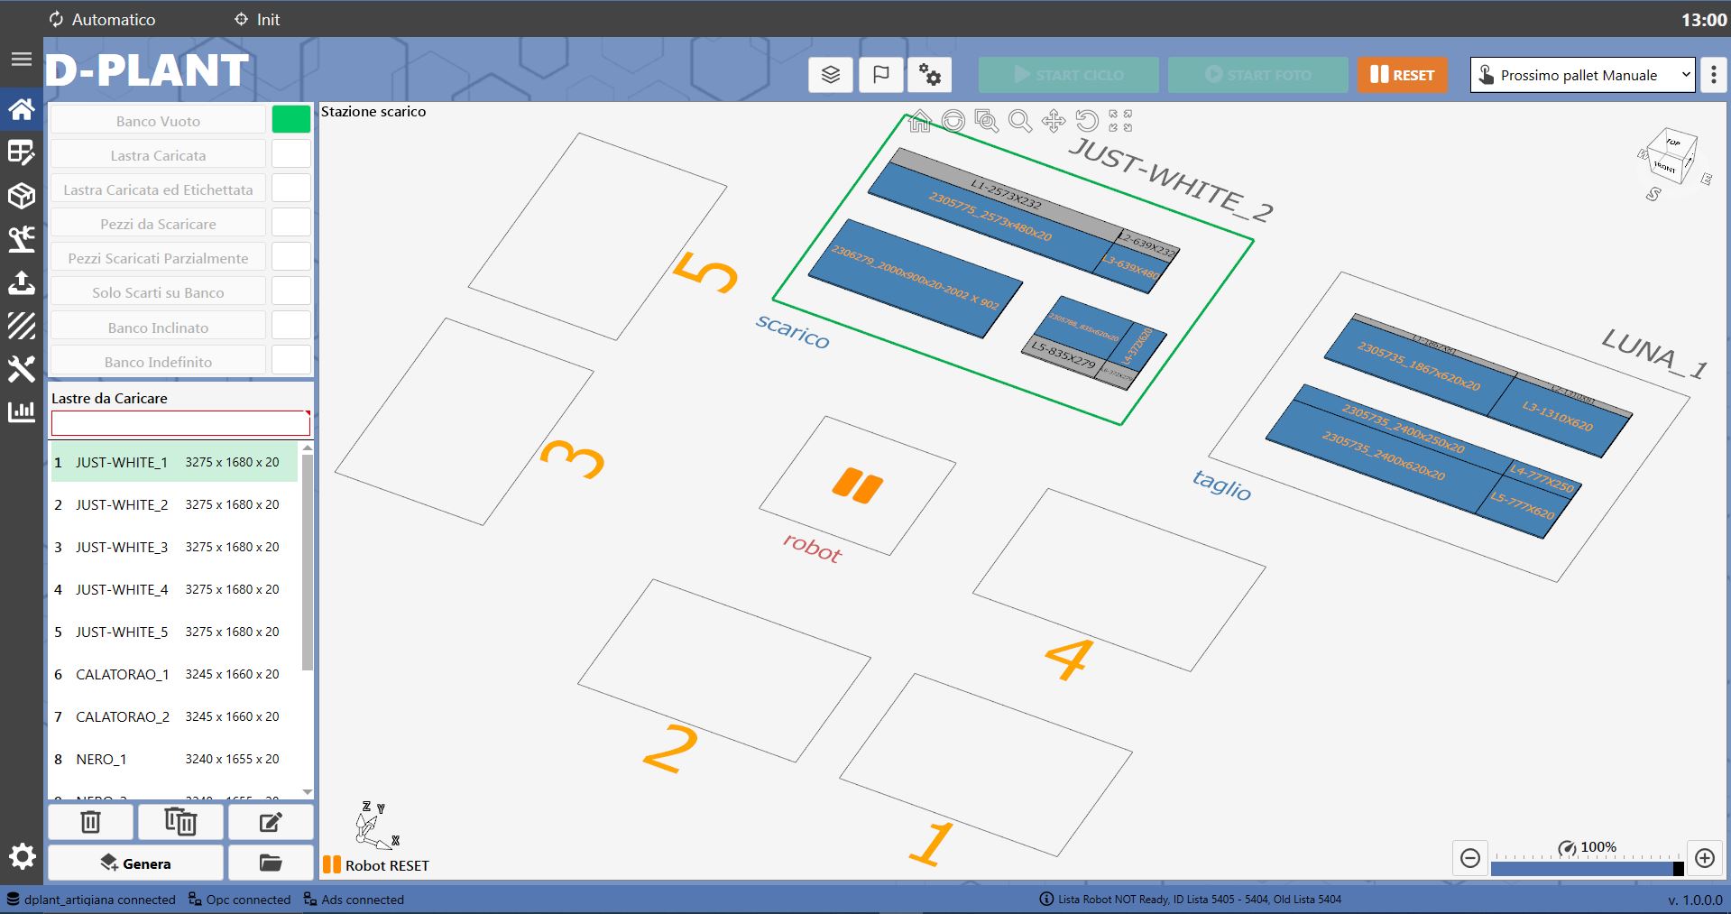Open the robot arm sidebar icon
The image size is (1731, 914).
coord(21,239)
